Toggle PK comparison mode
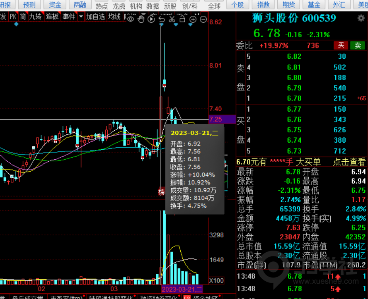Viewport: 368px width, 299px height. (13, 17)
